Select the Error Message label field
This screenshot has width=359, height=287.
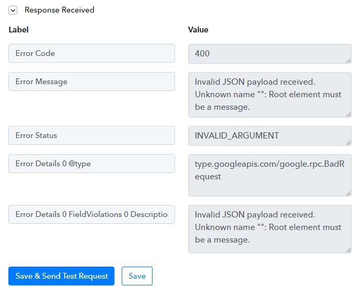(91, 82)
